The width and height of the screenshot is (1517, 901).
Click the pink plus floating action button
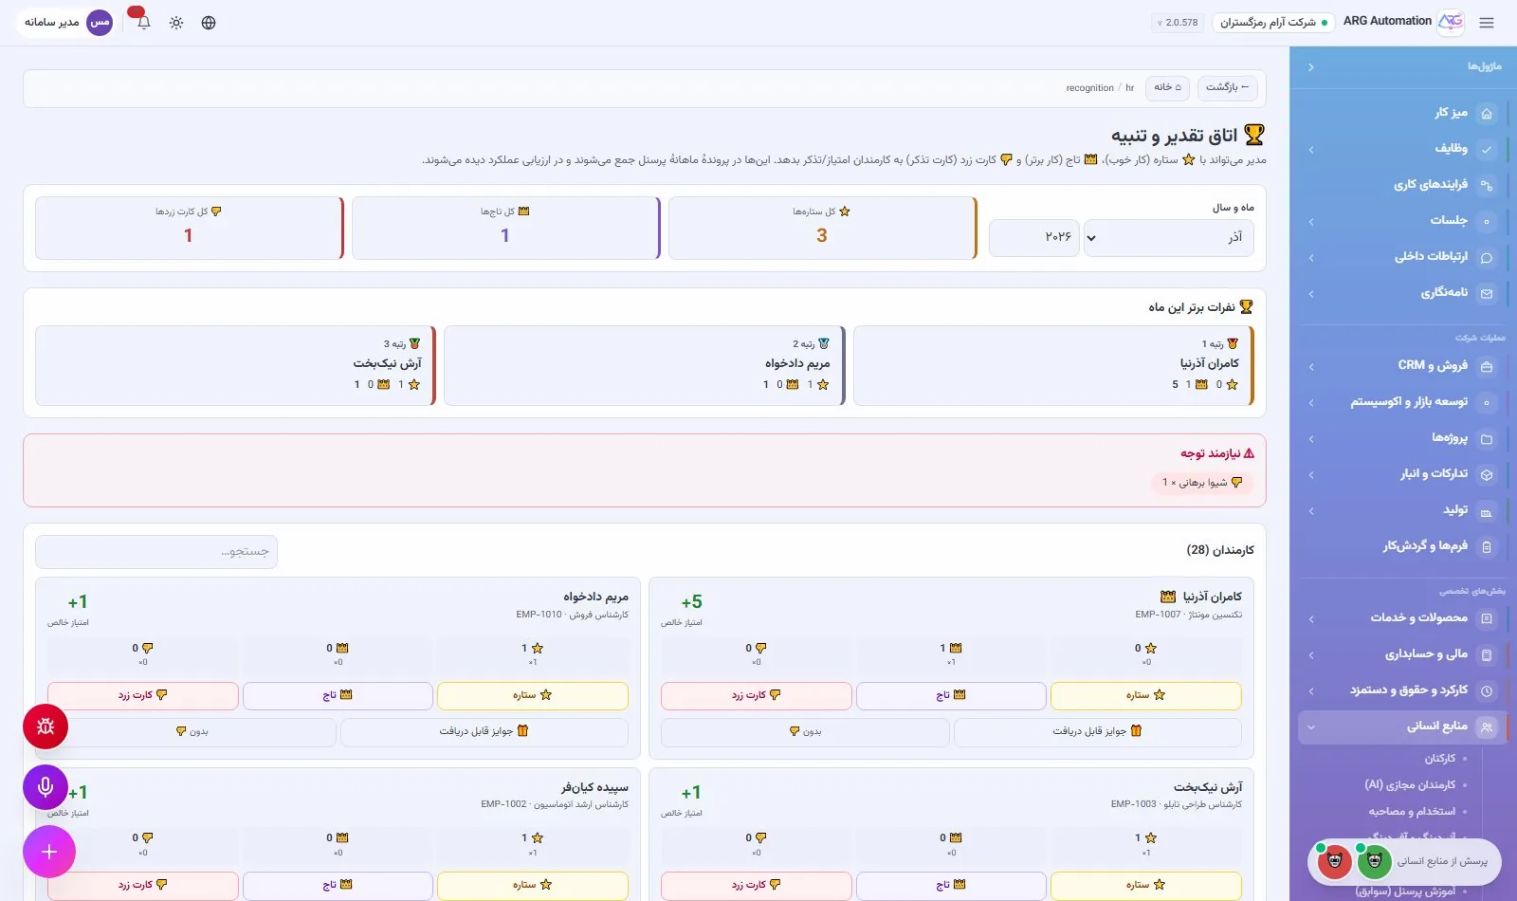pyautogui.click(x=49, y=852)
